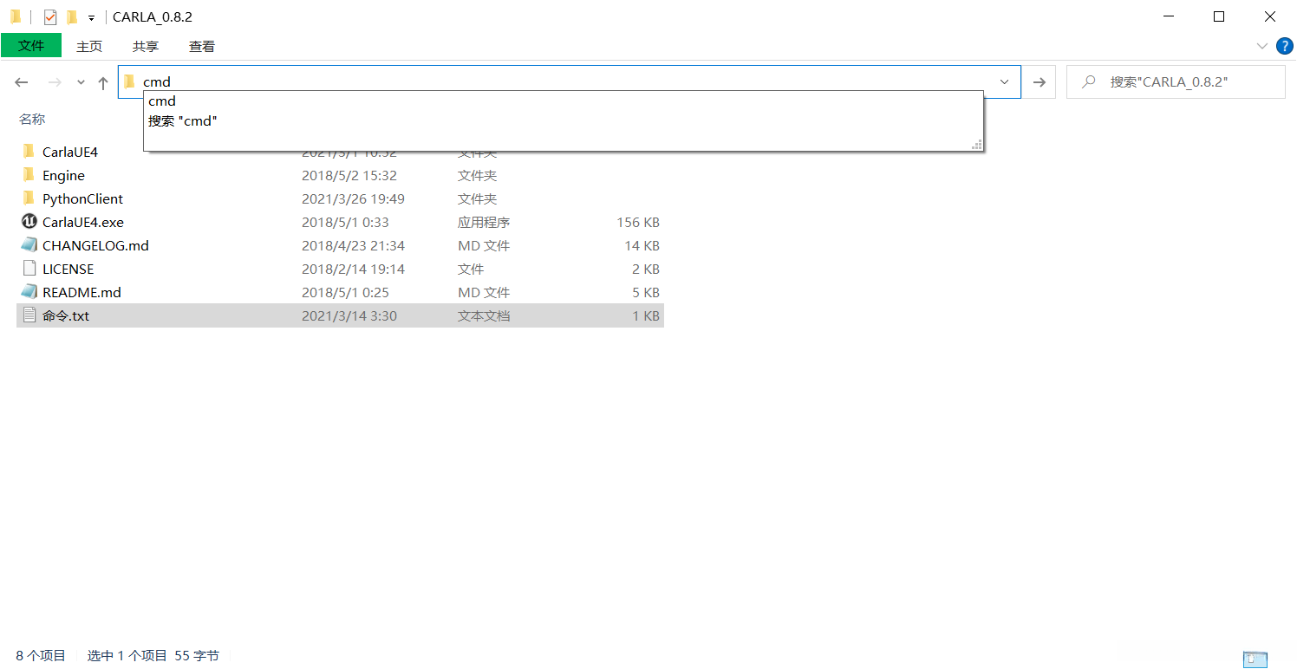Screen dimensions: 1297x669
Task: Open the blue Help question mark
Action: point(1285,46)
